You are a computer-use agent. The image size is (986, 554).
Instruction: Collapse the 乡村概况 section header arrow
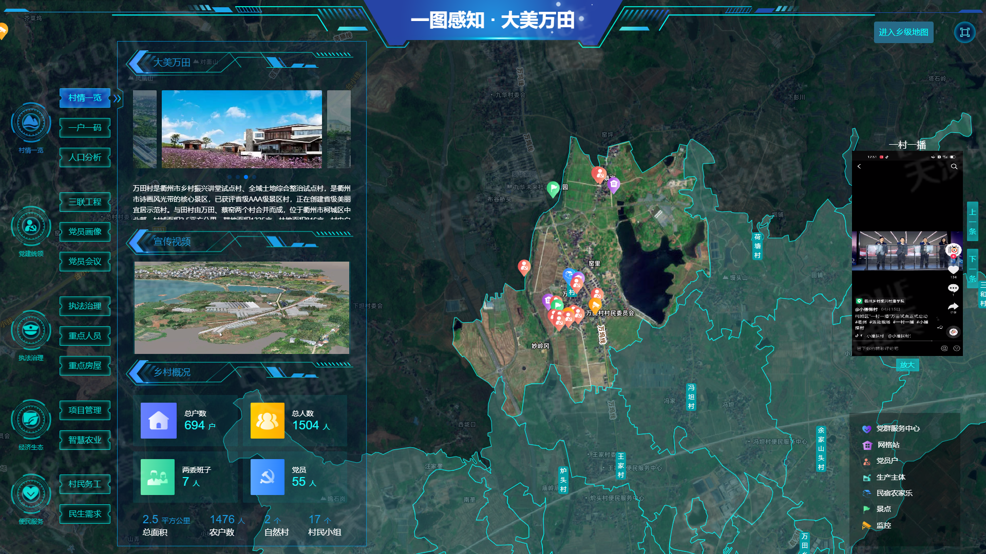[x=138, y=372]
